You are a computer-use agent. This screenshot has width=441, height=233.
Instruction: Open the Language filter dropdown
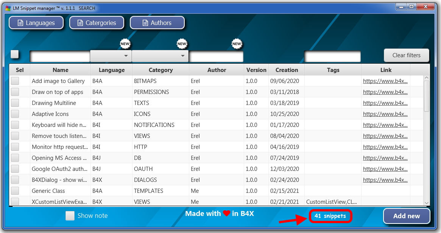pos(111,56)
